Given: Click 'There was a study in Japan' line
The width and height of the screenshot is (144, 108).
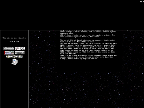Looking at the screenshot, I should (87, 49).
